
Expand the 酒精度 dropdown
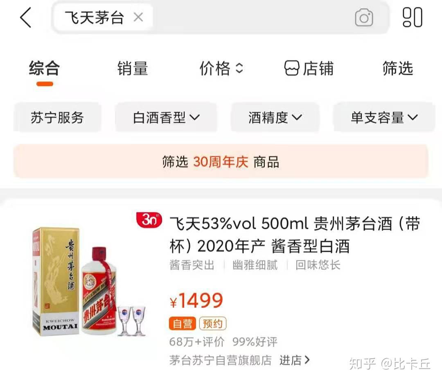point(275,118)
